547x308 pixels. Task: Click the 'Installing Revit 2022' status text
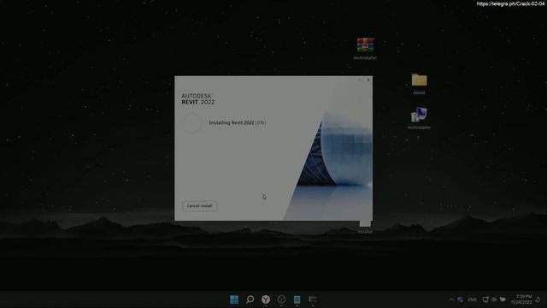tap(238, 123)
